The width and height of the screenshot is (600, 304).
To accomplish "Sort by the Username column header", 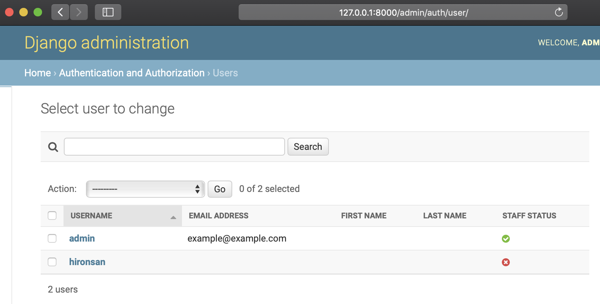I will (x=91, y=216).
